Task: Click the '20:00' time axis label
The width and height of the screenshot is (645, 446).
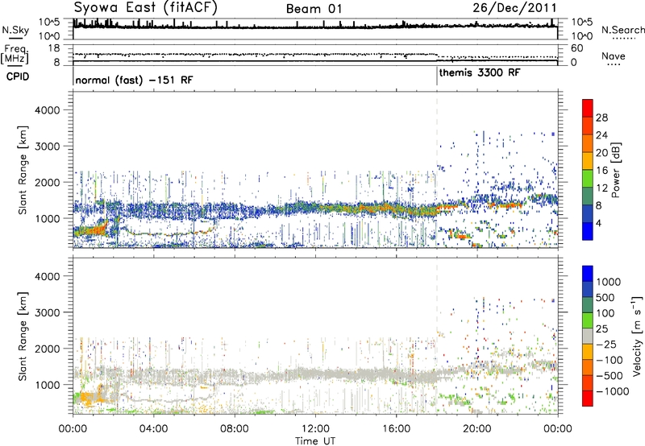Action: pos(476,429)
